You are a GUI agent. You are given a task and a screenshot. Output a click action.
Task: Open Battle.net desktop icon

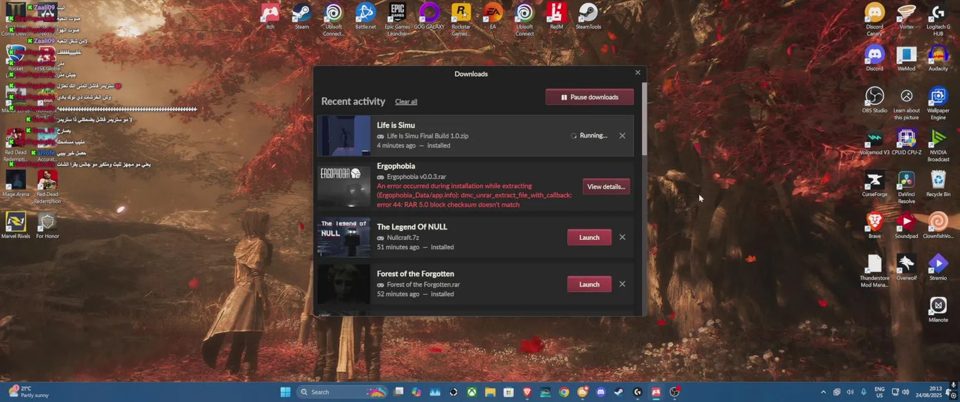pos(366,16)
